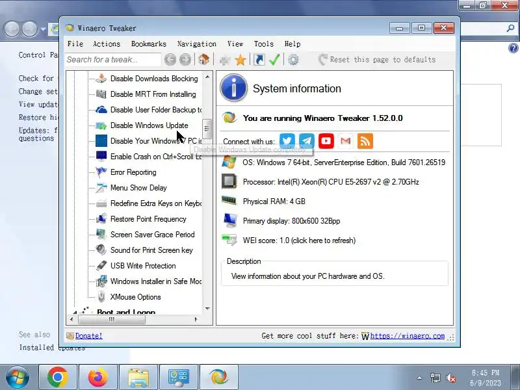Open File Explorer from the taskbar
Image resolution: width=520 pixels, height=390 pixels.
[138, 378]
